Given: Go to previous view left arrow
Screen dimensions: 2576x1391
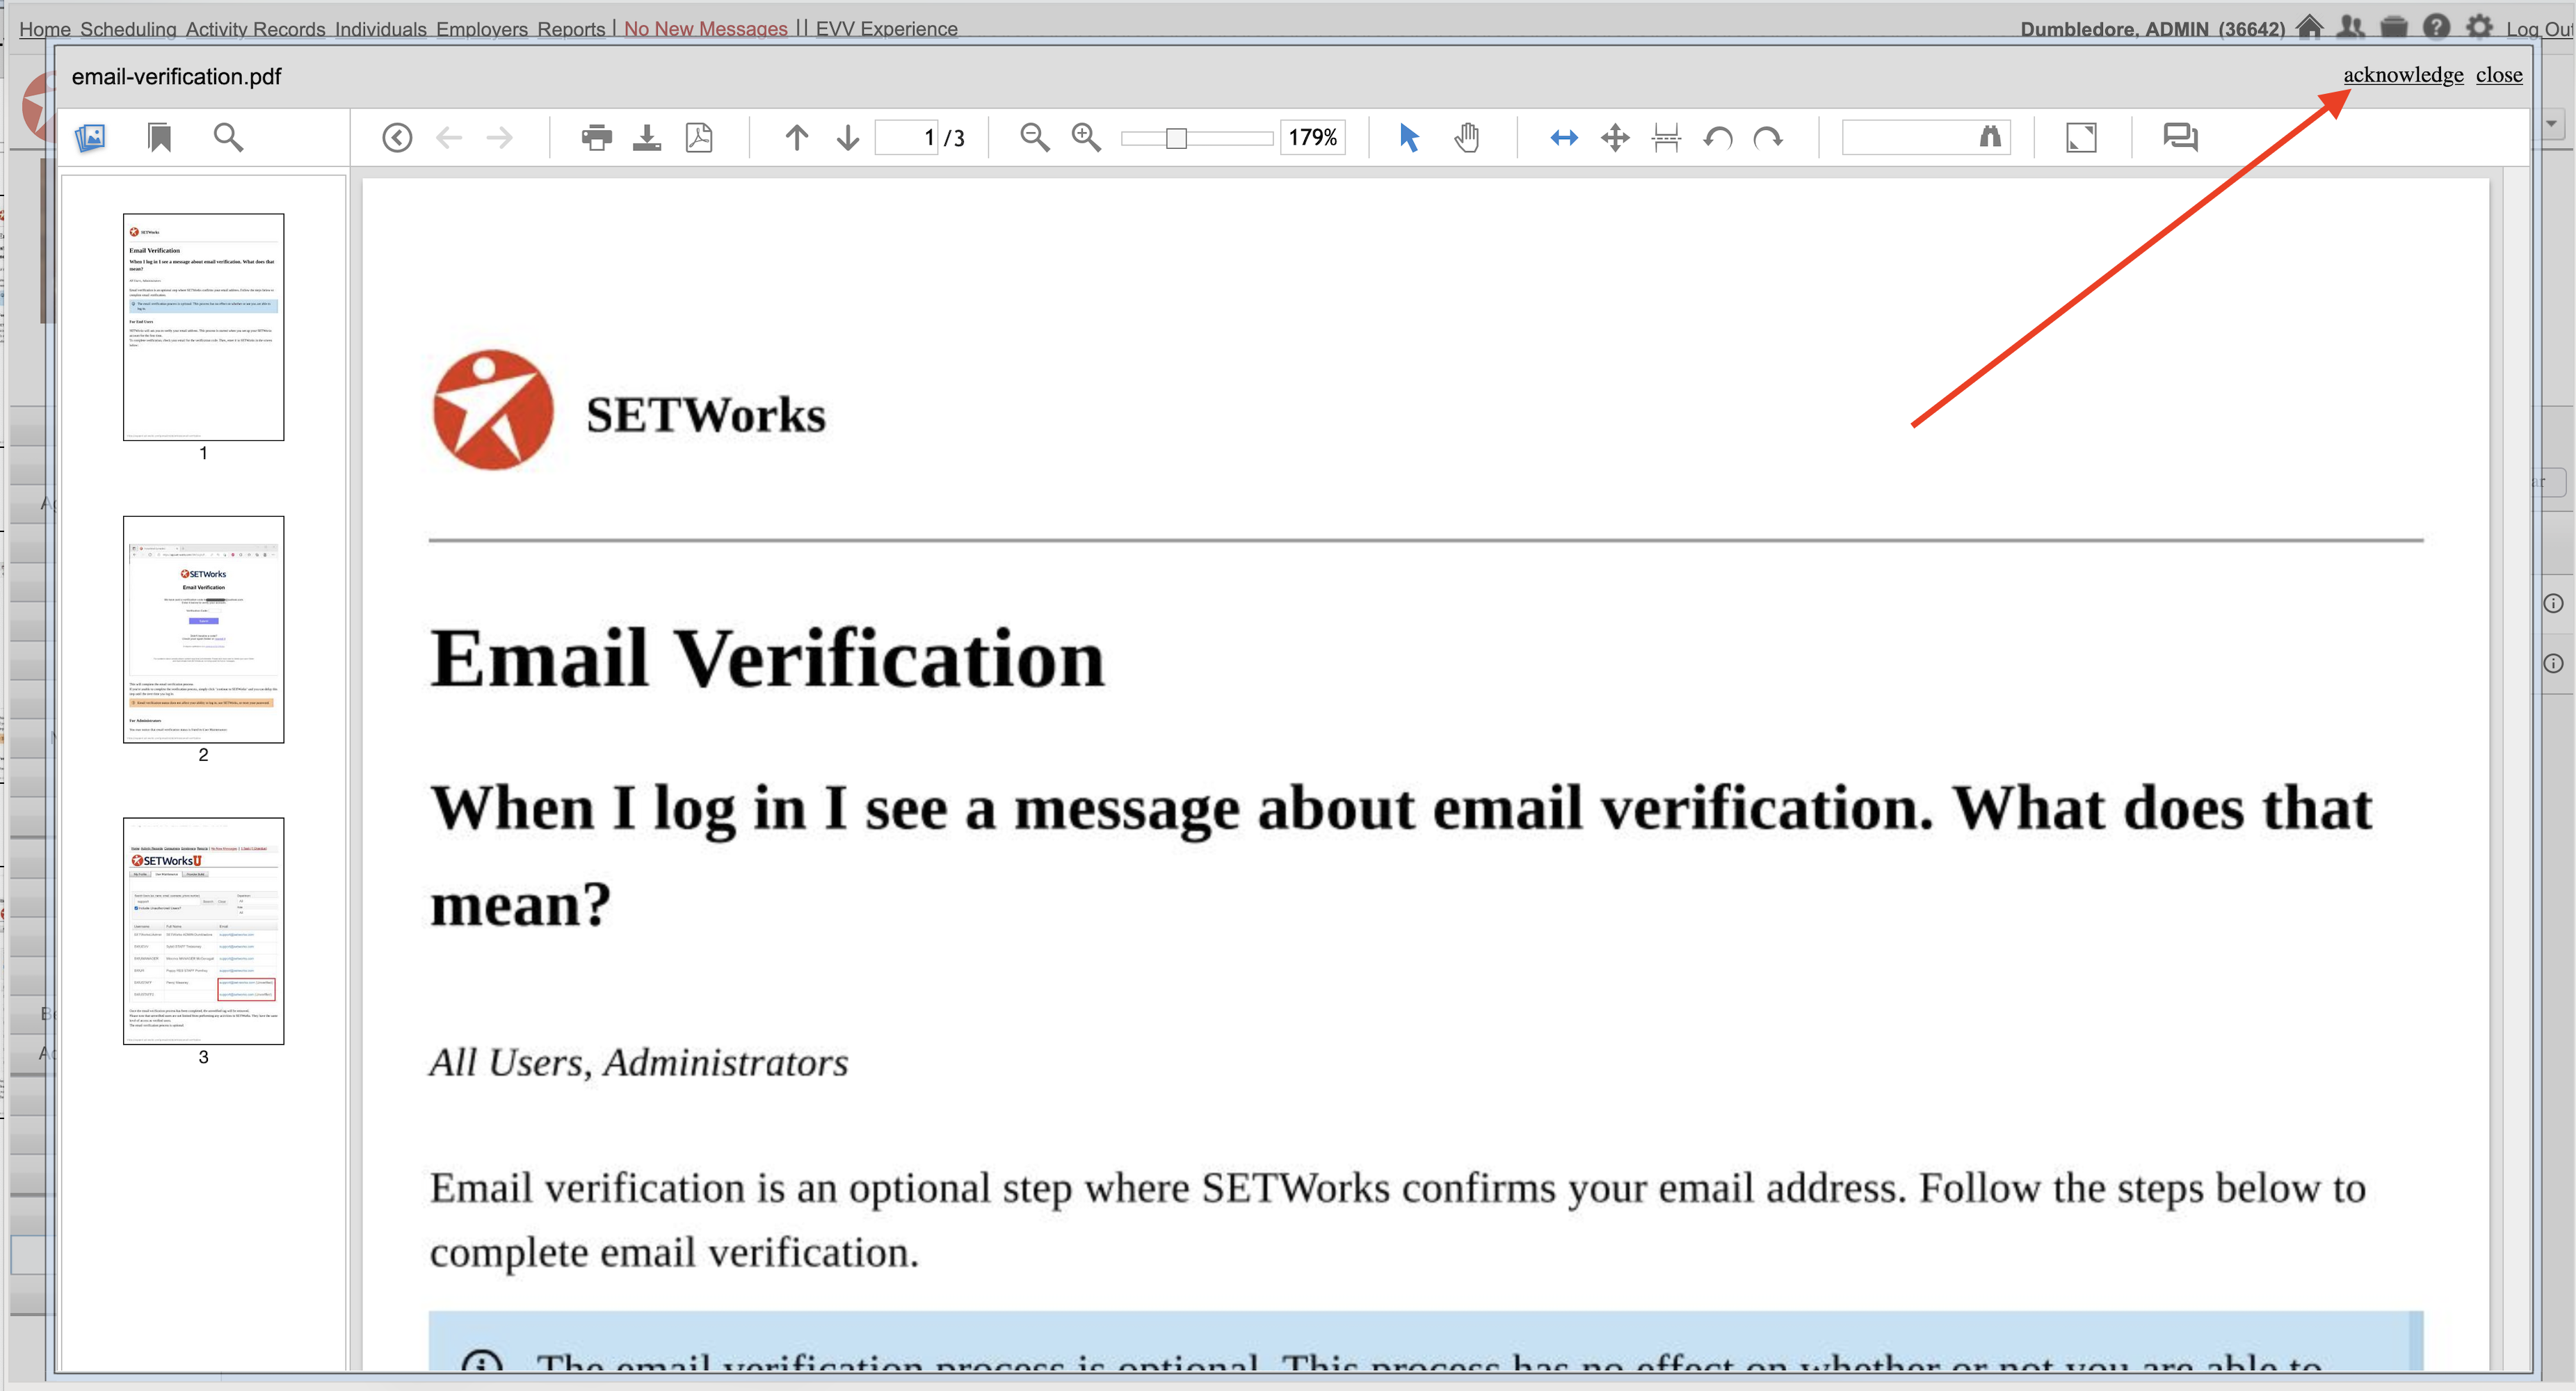Looking at the screenshot, I should 449,137.
